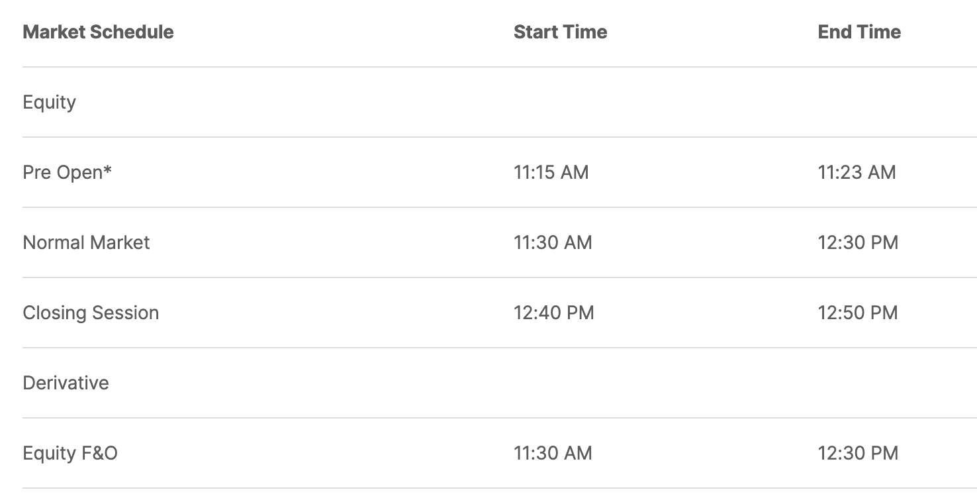Click the empty End Time cell beside Equity heading
Image resolution: width=977 pixels, height=498 pixels.
(x=859, y=103)
